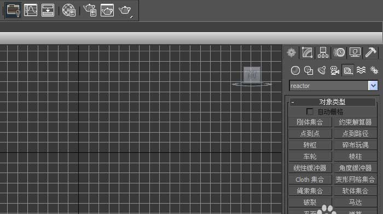Click the 软体集合 button
Viewport: 383px width, 214px height.
(x=355, y=191)
